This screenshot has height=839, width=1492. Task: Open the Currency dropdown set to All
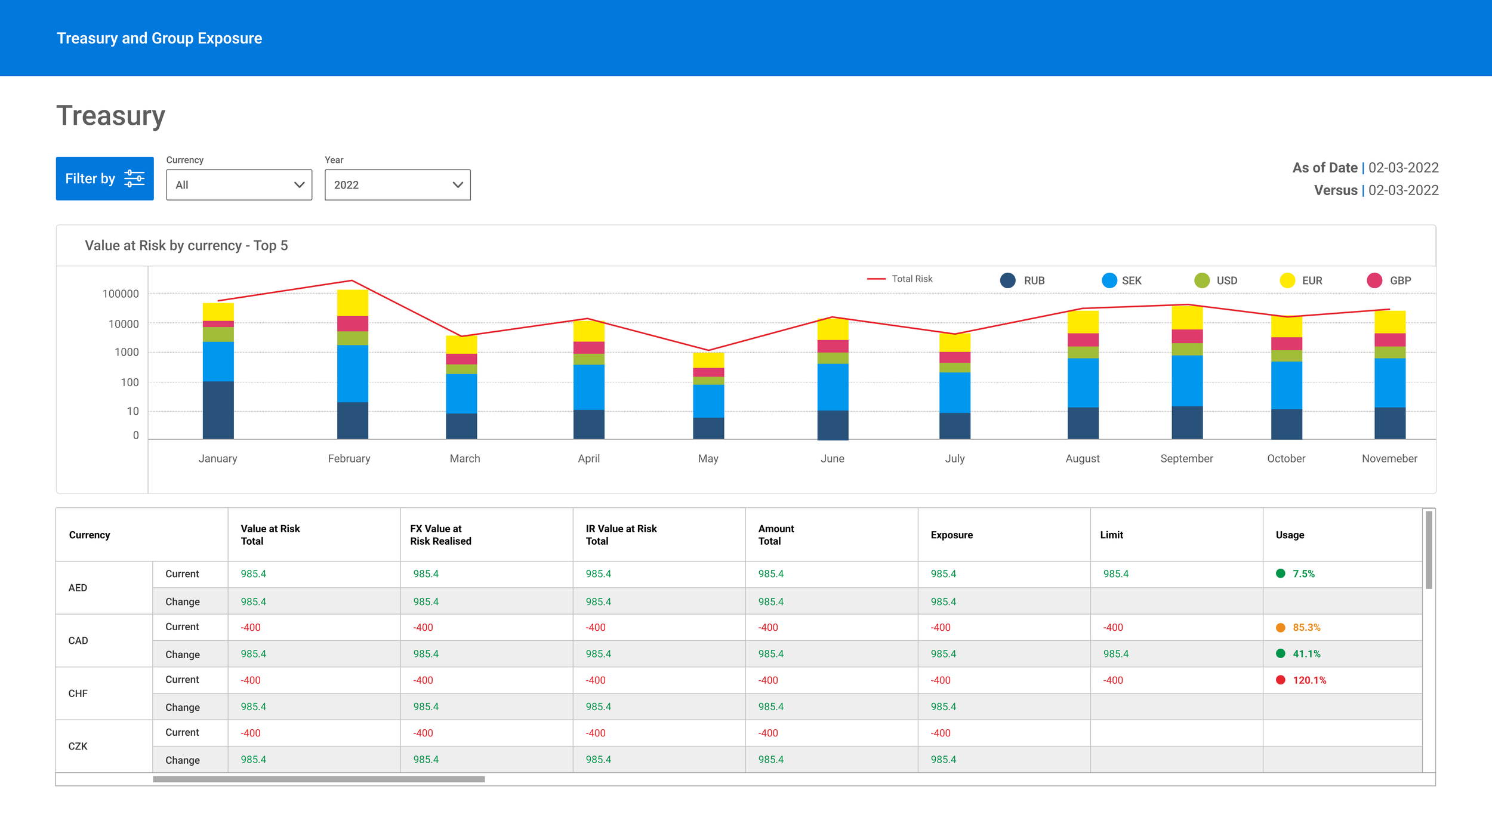click(239, 185)
